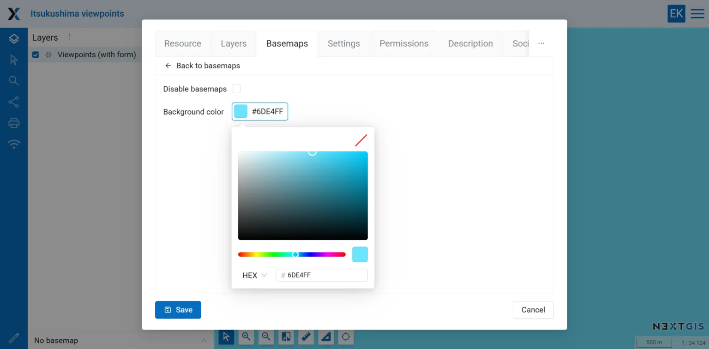Open the Layers panel three-dot options
This screenshot has width=709, height=349.
click(x=69, y=37)
